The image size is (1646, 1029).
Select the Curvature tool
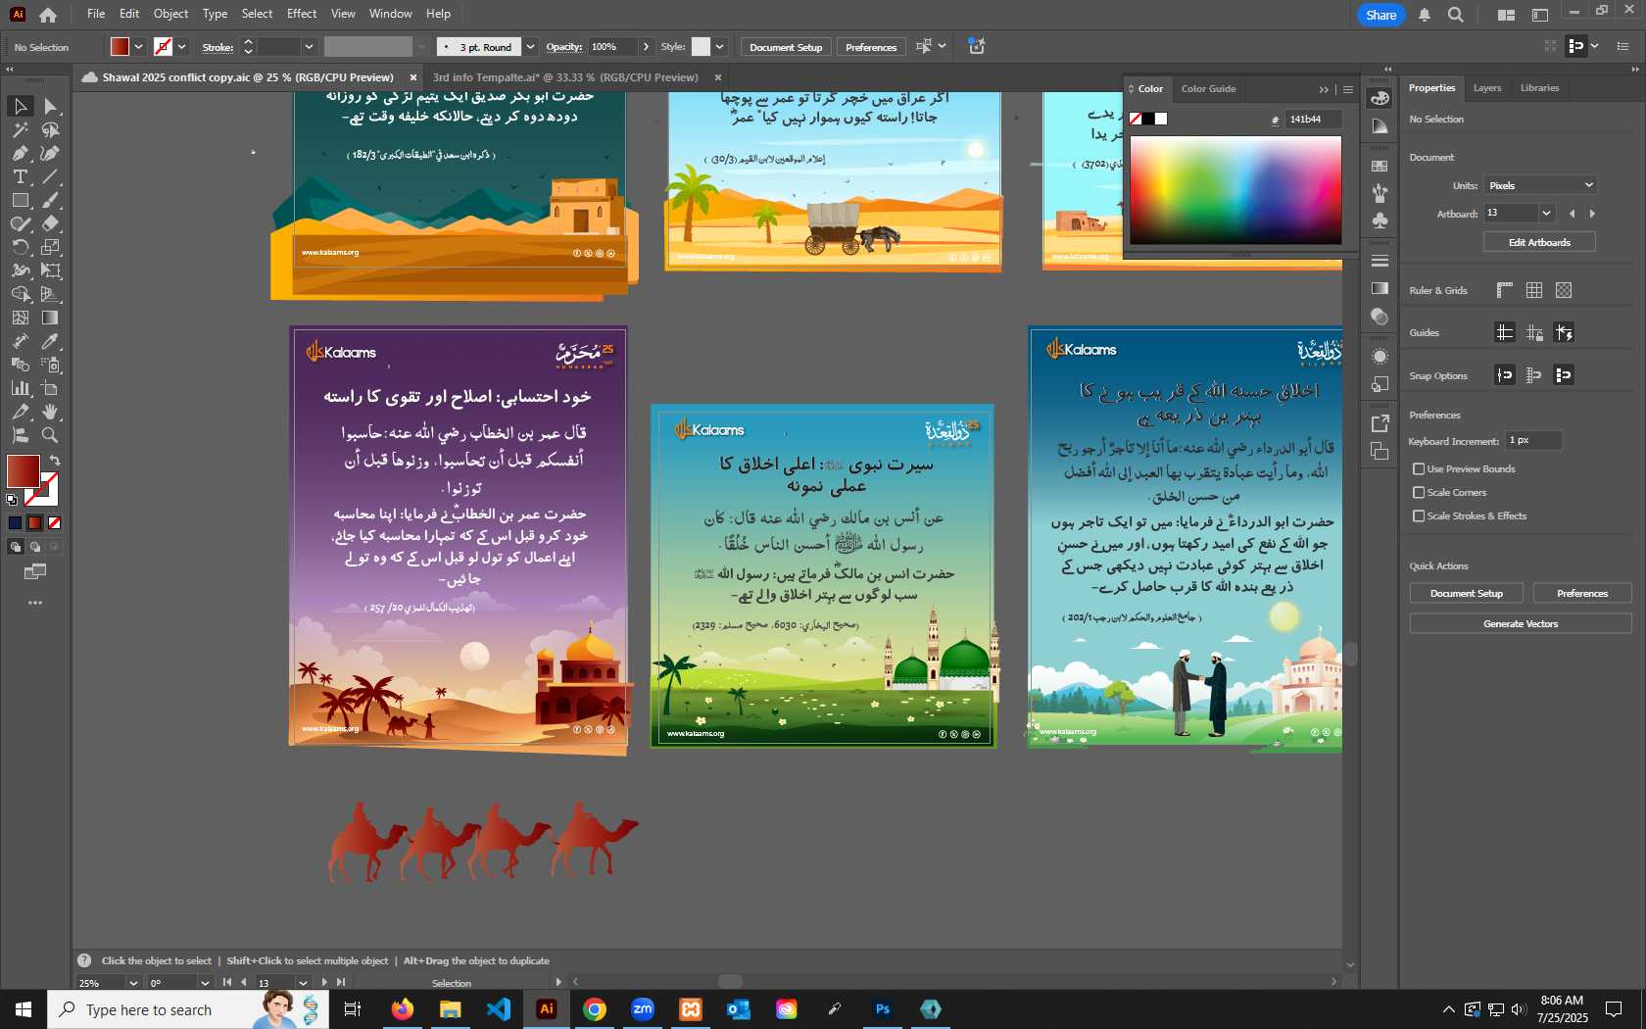pos(50,153)
